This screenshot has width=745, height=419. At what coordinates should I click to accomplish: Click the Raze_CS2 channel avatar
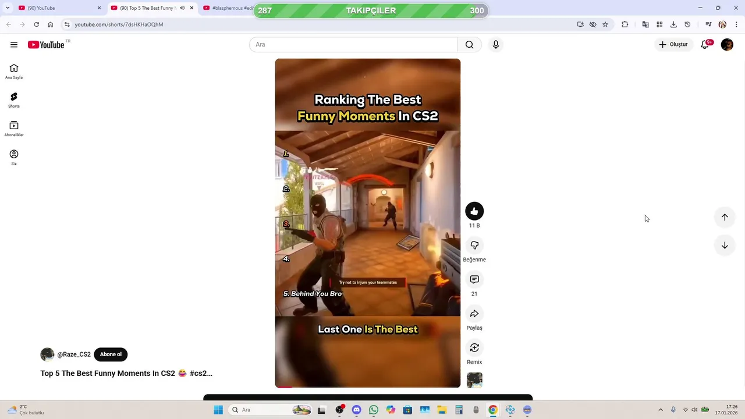(47, 354)
